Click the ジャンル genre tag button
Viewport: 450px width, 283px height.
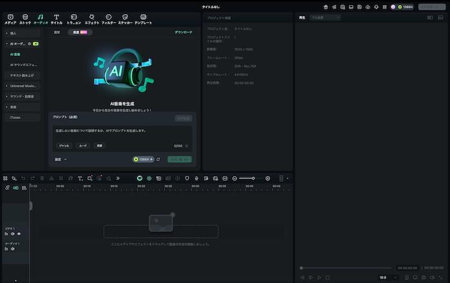(64, 146)
